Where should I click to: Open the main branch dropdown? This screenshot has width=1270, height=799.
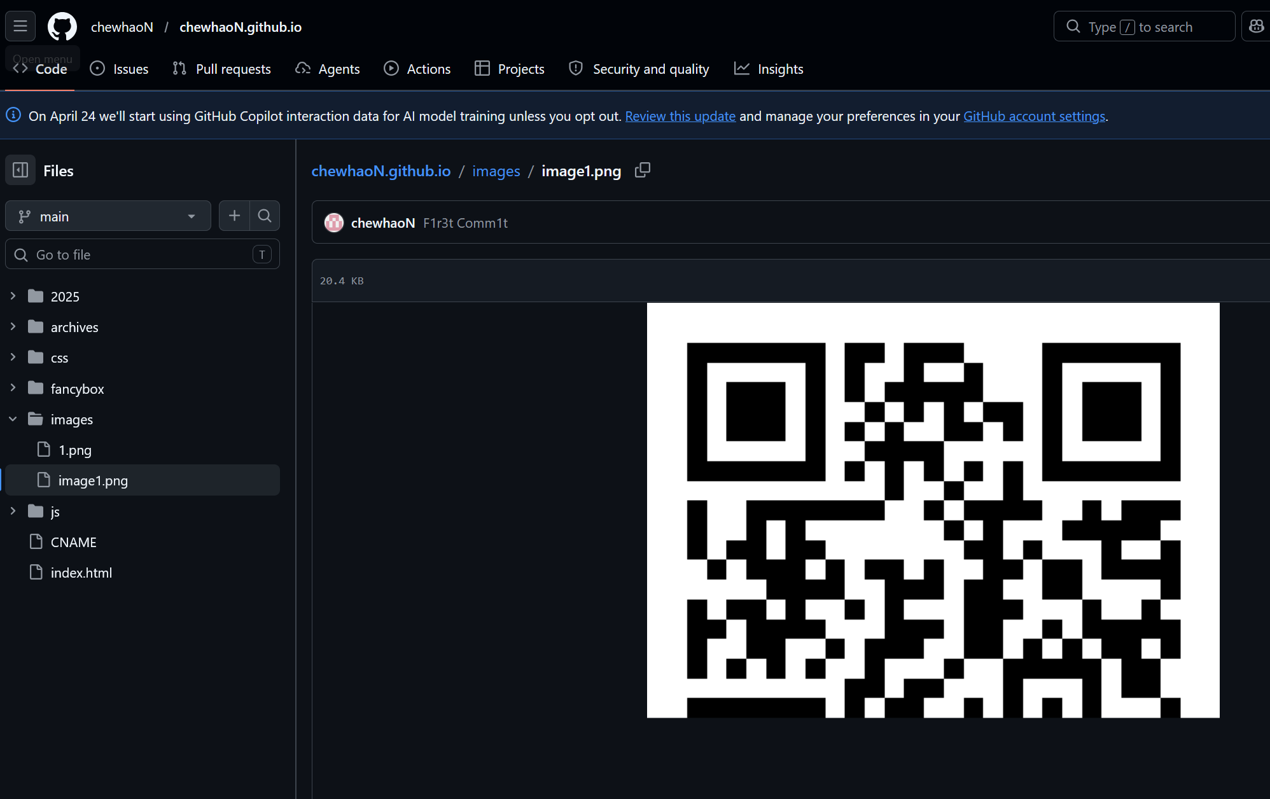pos(108,216)
